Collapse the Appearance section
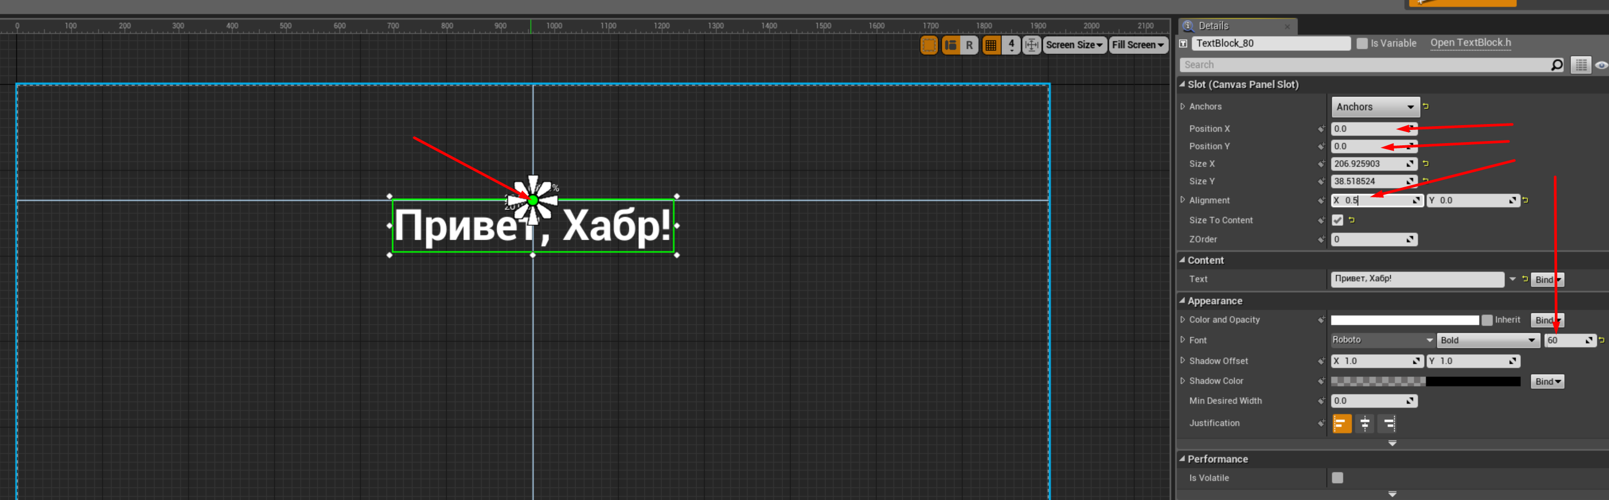 [x=1182, y=301]
